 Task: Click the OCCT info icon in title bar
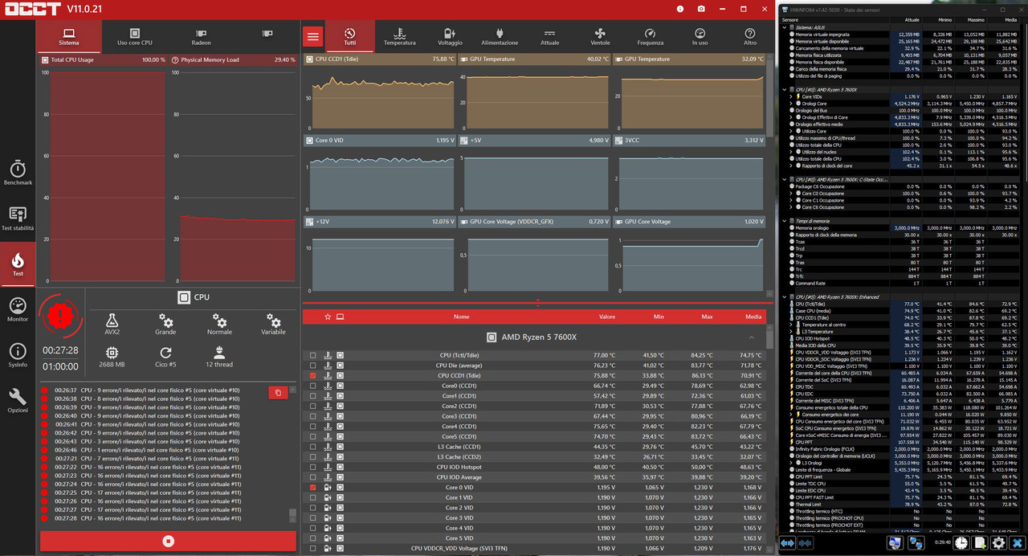[x=679, y=9]
